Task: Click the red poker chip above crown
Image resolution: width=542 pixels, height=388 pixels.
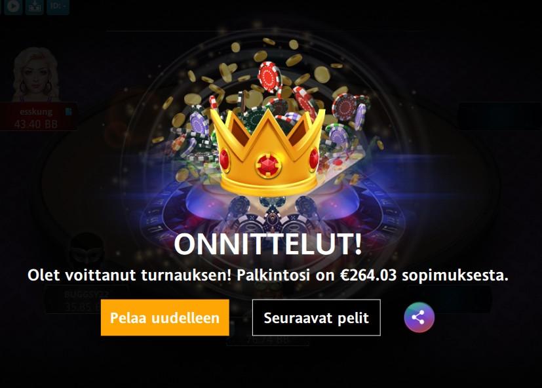Action: pos(270,77)
